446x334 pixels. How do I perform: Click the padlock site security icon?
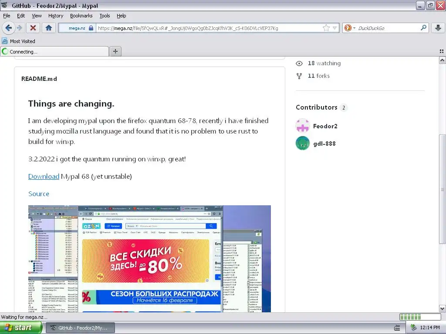coord(91,28)
